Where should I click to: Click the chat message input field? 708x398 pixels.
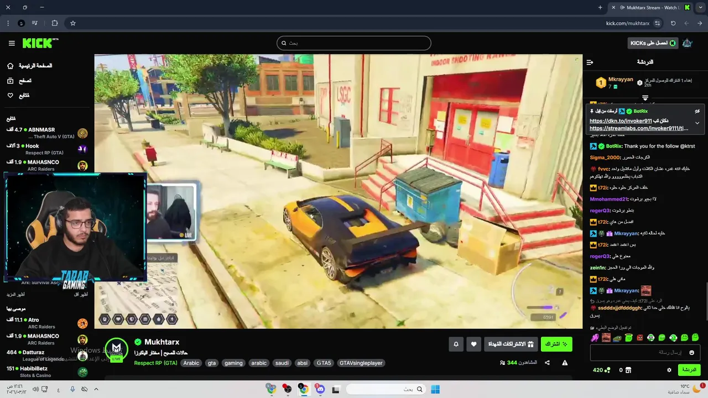[645, 353]
